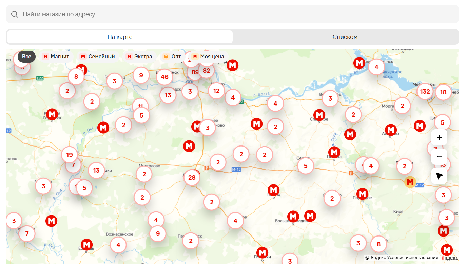Click the magnifier icon in search bar
This screenshot has width=465, height=270.
point(15,14)
